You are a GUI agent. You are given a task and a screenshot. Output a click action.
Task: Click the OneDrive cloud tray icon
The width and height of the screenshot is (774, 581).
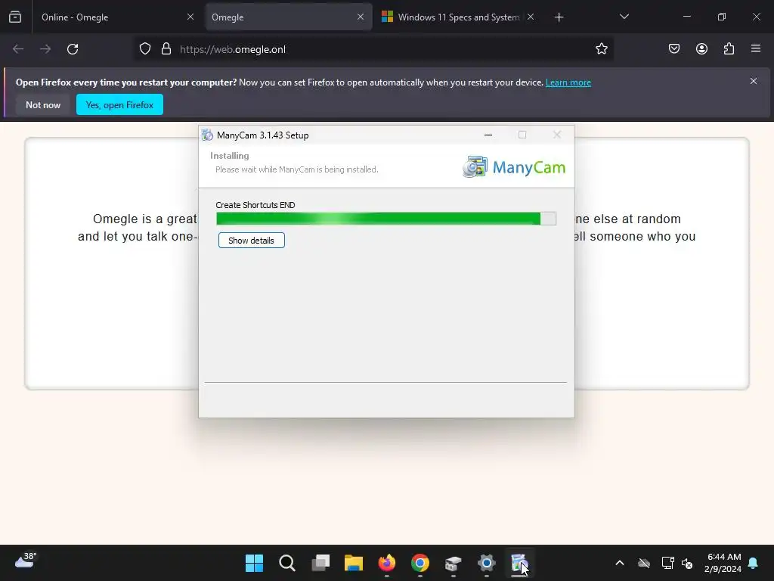[644, 563]
